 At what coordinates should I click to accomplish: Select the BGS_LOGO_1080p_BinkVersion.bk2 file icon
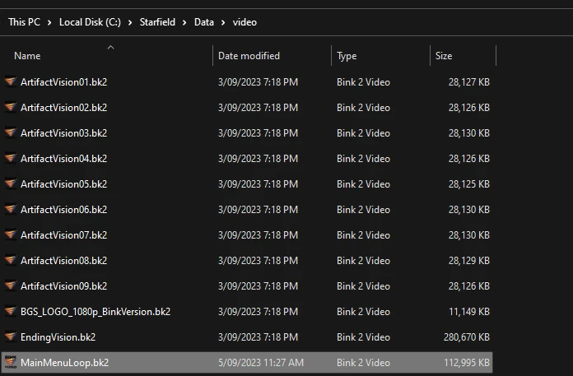coord(10,312)
